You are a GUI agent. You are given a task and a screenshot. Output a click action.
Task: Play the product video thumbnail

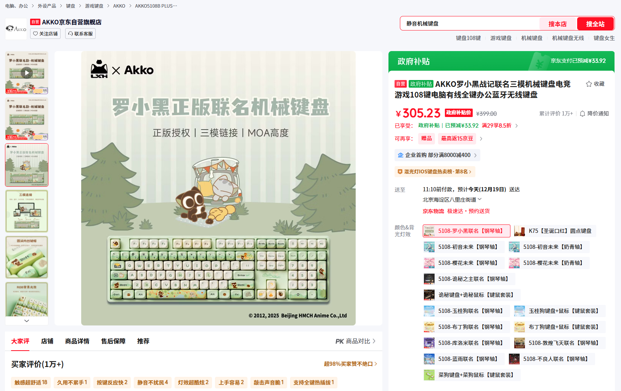[26, 72]
